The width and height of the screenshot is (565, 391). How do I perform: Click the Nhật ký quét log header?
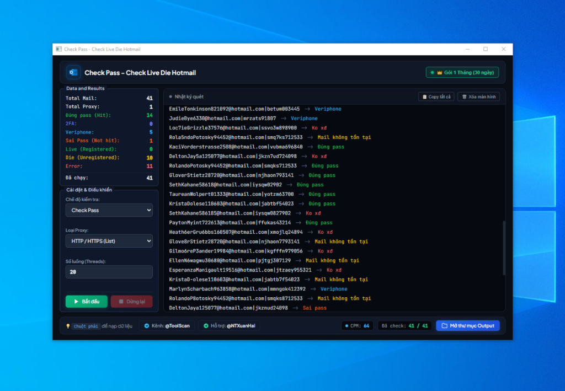(x=186, y=97)
